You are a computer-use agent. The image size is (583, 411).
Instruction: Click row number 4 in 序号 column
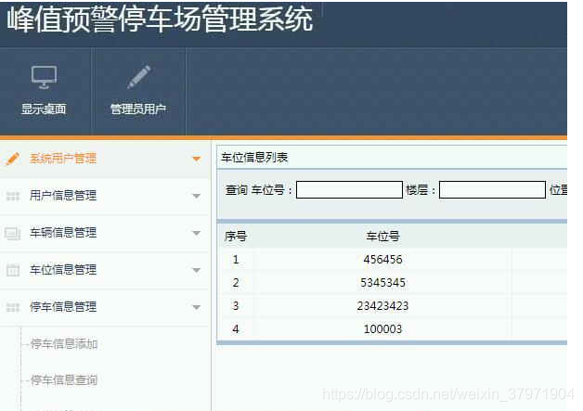(x=236, y=329)
